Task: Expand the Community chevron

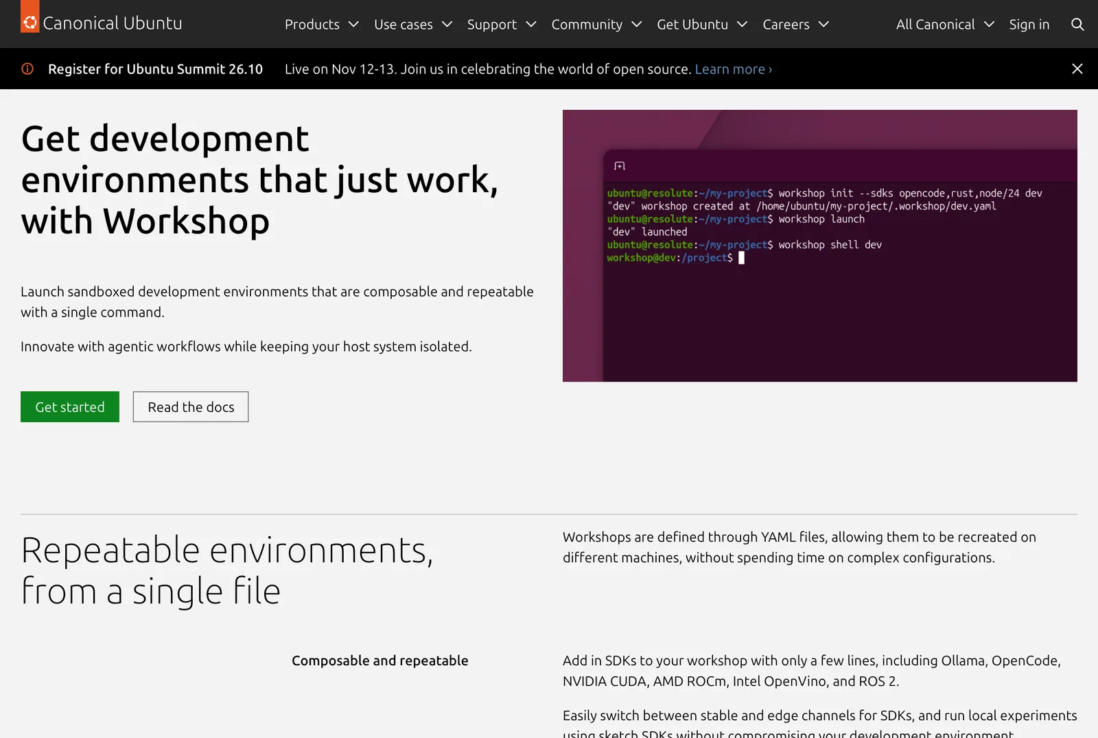Action: 636,24
